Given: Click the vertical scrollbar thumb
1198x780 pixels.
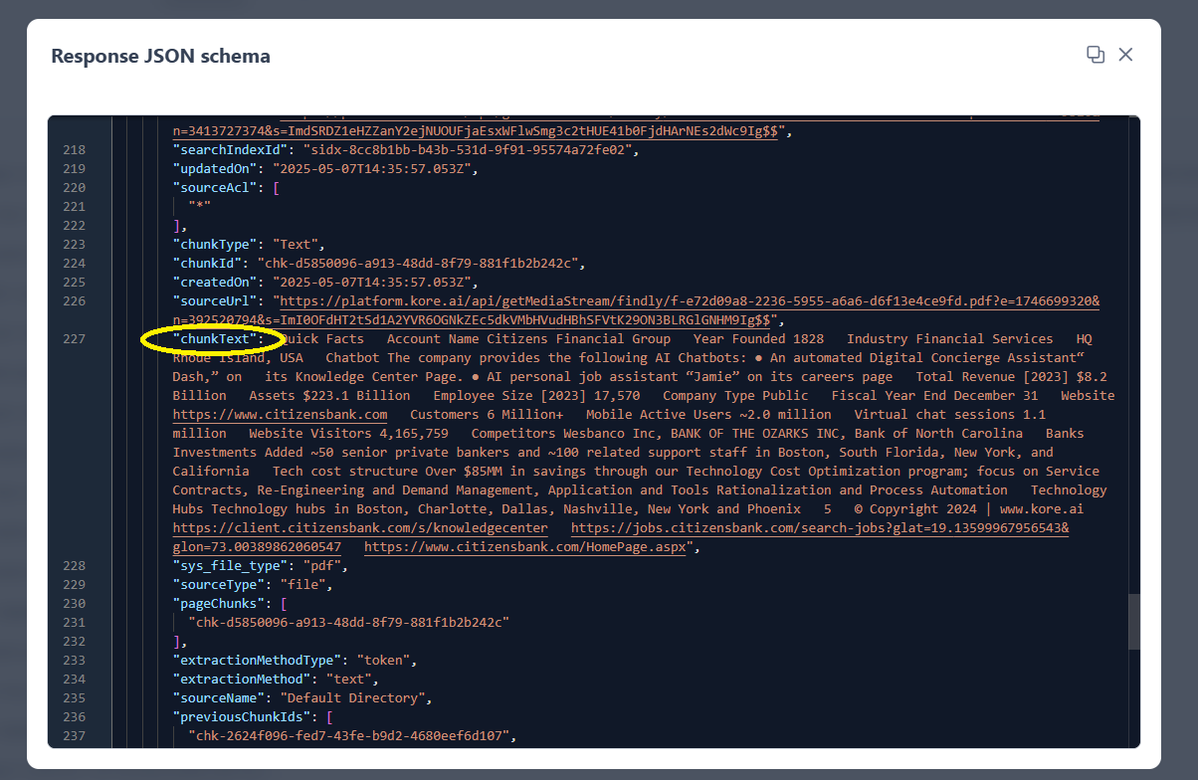Looking at the screenshot, I should (1134, 621).
